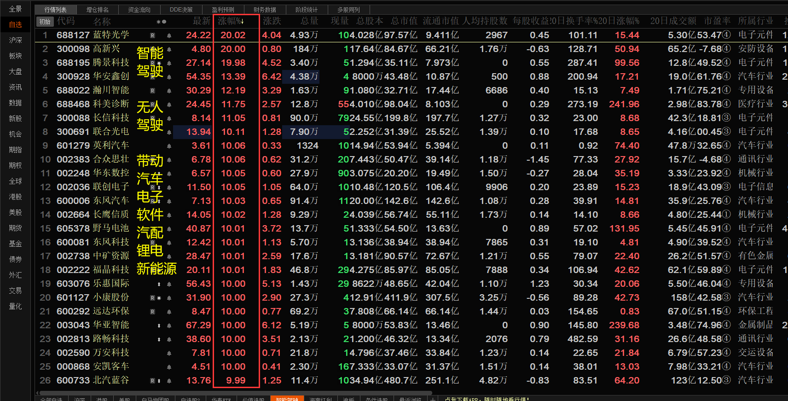The image size is (788, 401).
Task: Select the 中矿资源 stock name
Action: click(x=111, y=256)
